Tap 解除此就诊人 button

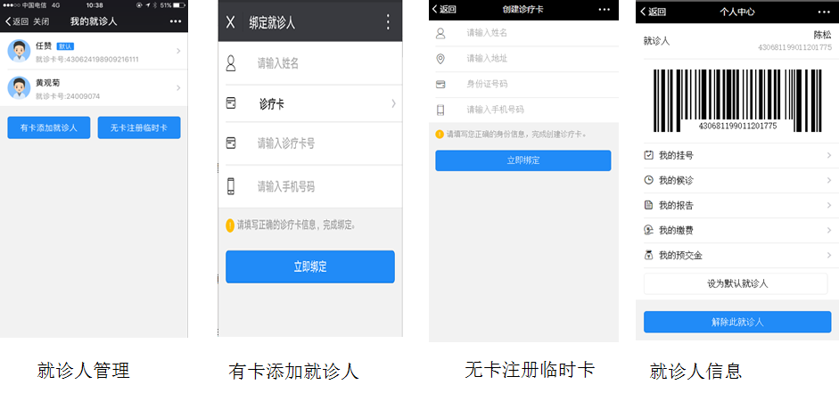737,322
